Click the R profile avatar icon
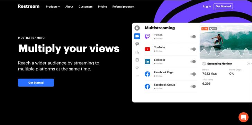 [137, 28]
